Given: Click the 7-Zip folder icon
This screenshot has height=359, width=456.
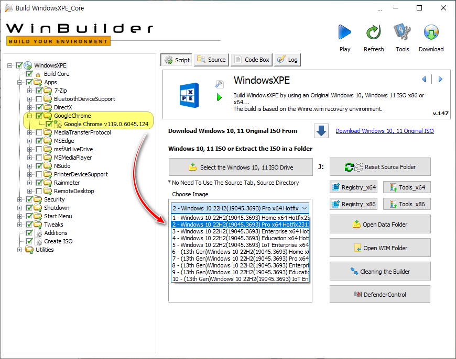Looking at the screenshot, I should pos(48,91).
